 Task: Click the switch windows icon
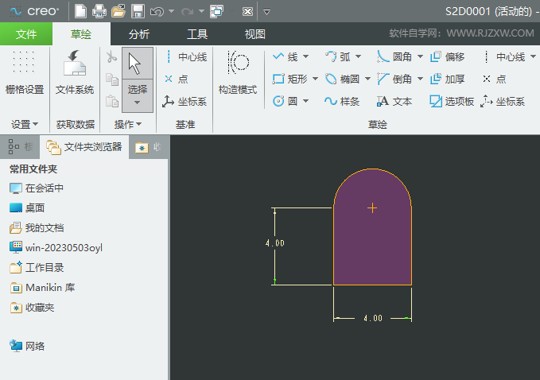[x=216, y=11]
